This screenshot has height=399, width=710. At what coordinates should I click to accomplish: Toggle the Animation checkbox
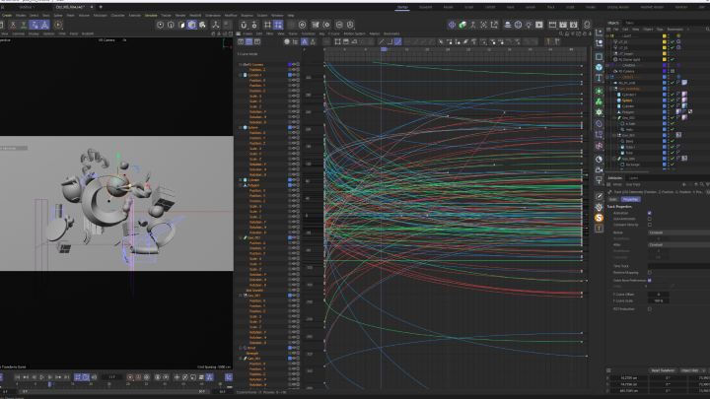649,213
